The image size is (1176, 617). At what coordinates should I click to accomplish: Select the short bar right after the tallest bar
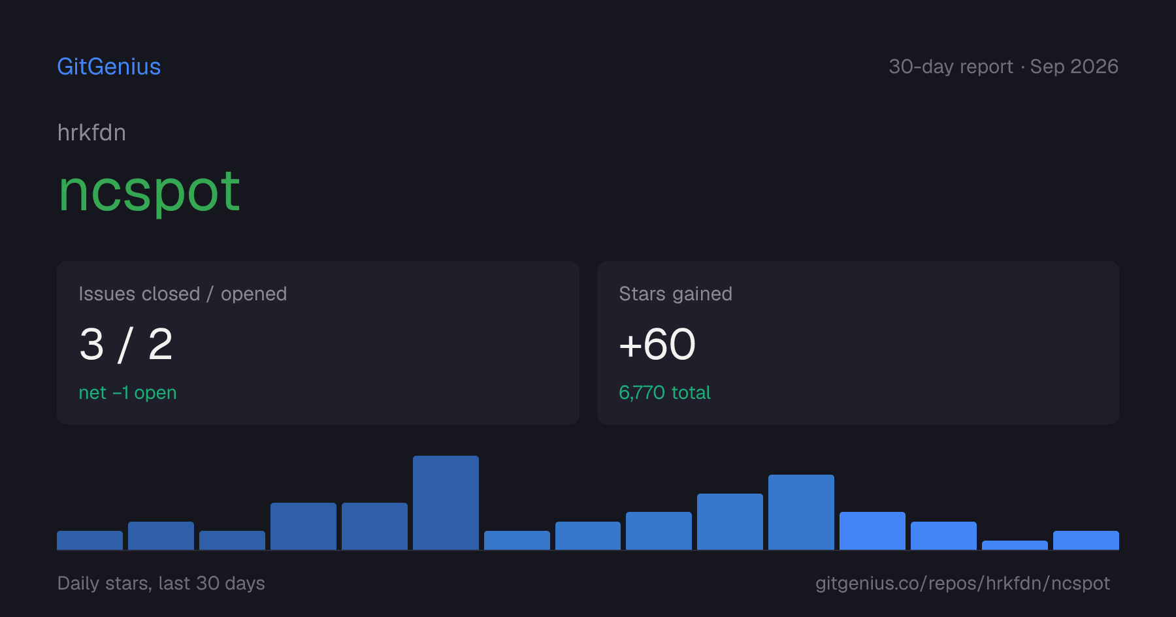pos(517,540)
